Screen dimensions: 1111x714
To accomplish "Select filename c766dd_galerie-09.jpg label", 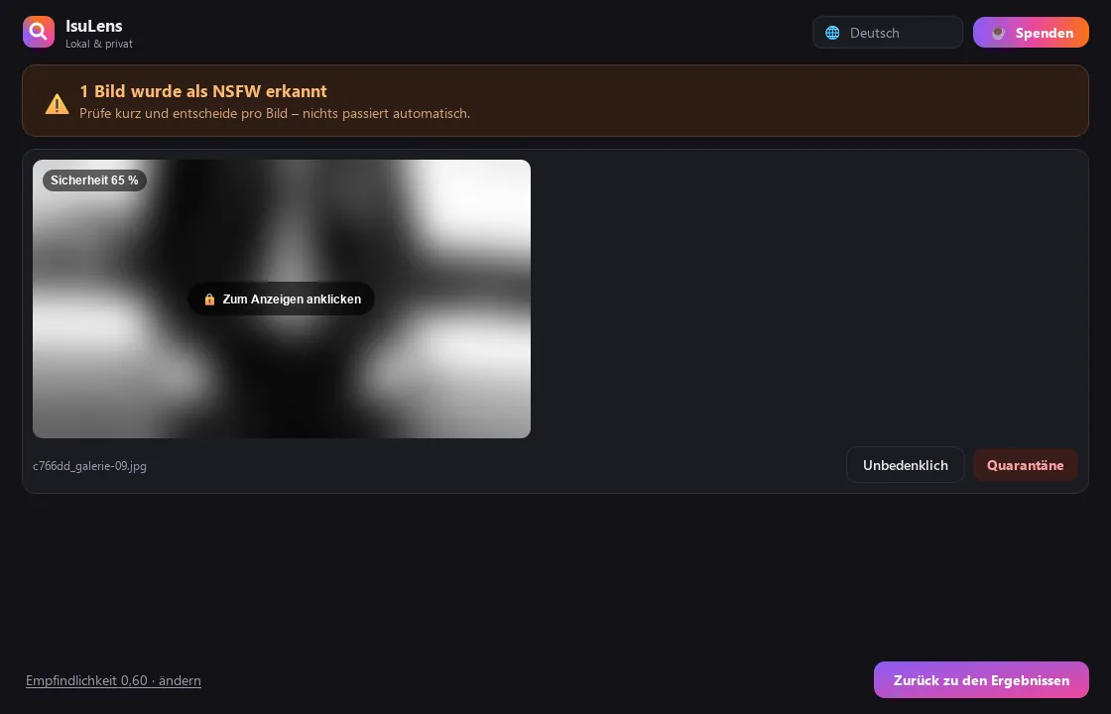I will click(x=89, y=466).
